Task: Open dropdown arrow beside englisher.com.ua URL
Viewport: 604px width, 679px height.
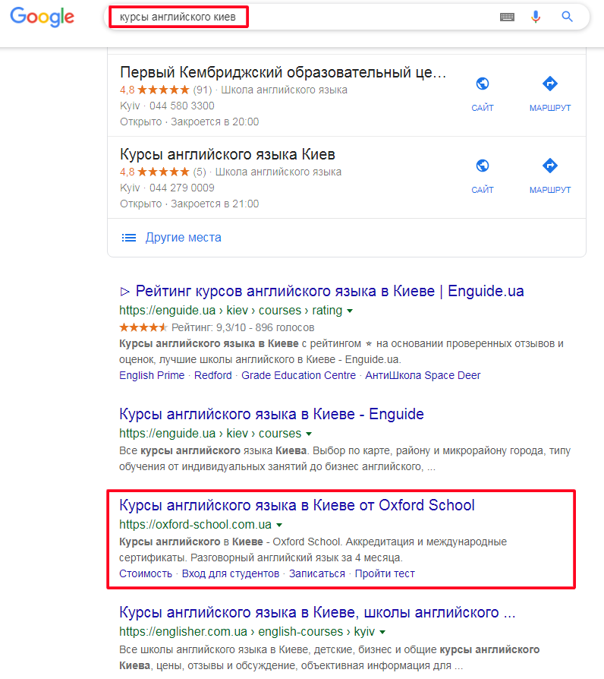Action: click(382, 632)
